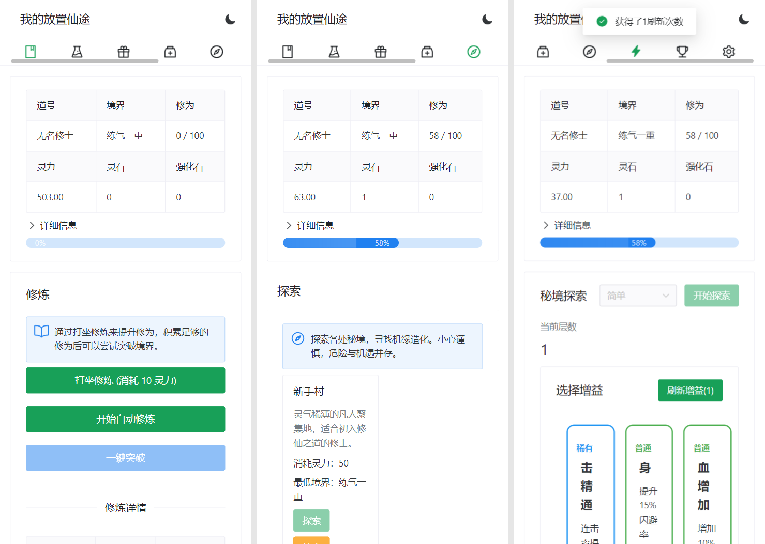Switch to the compass tab in right panel
Image resolution: width=765 pixels, height=544 pixels.
(589, 51)
